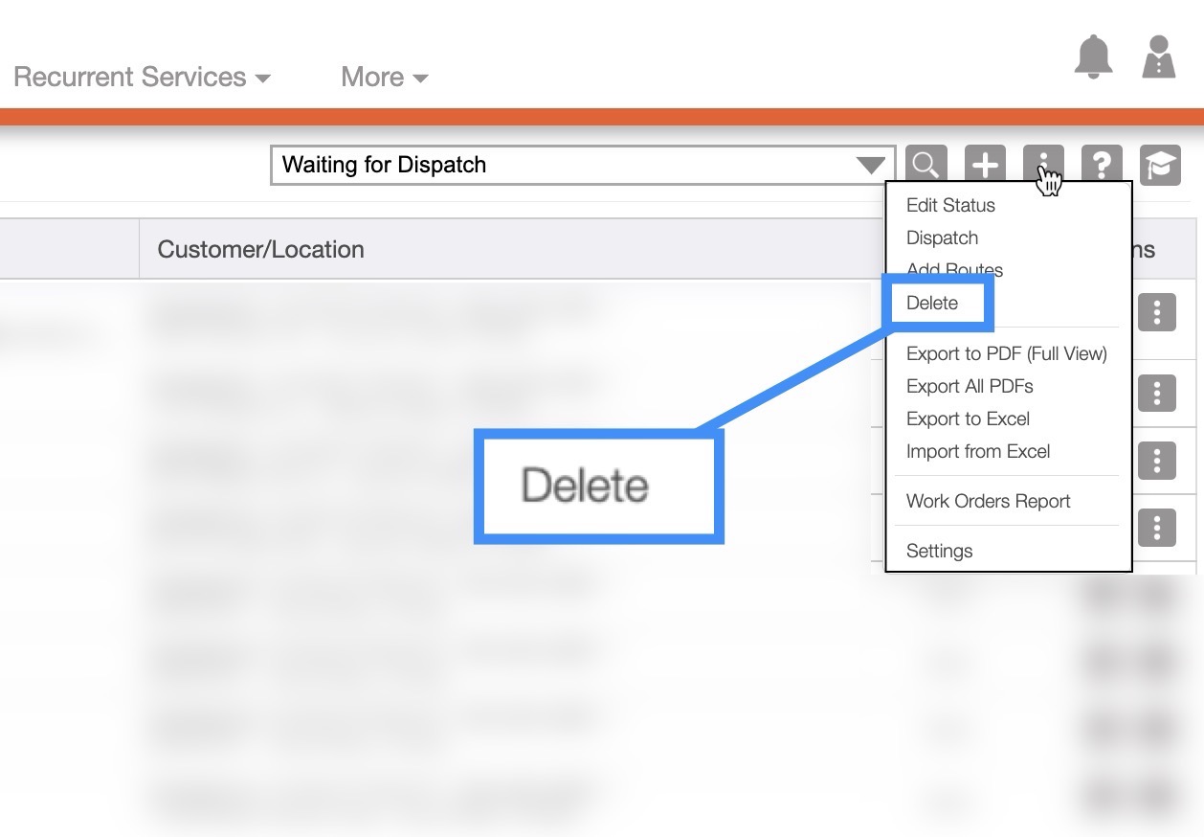Expand the Recurrent Services menu
The height and width of the screenshot is (837, 1204).
click(x=142, y=77)
